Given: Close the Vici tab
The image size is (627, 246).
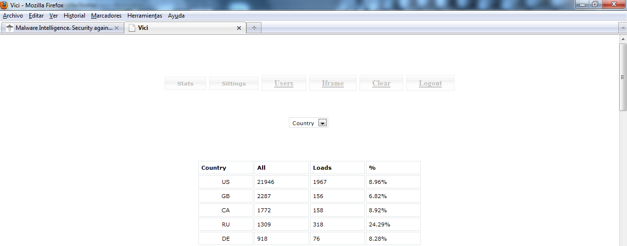Looking at the screenshot, I should coord(239,28).
